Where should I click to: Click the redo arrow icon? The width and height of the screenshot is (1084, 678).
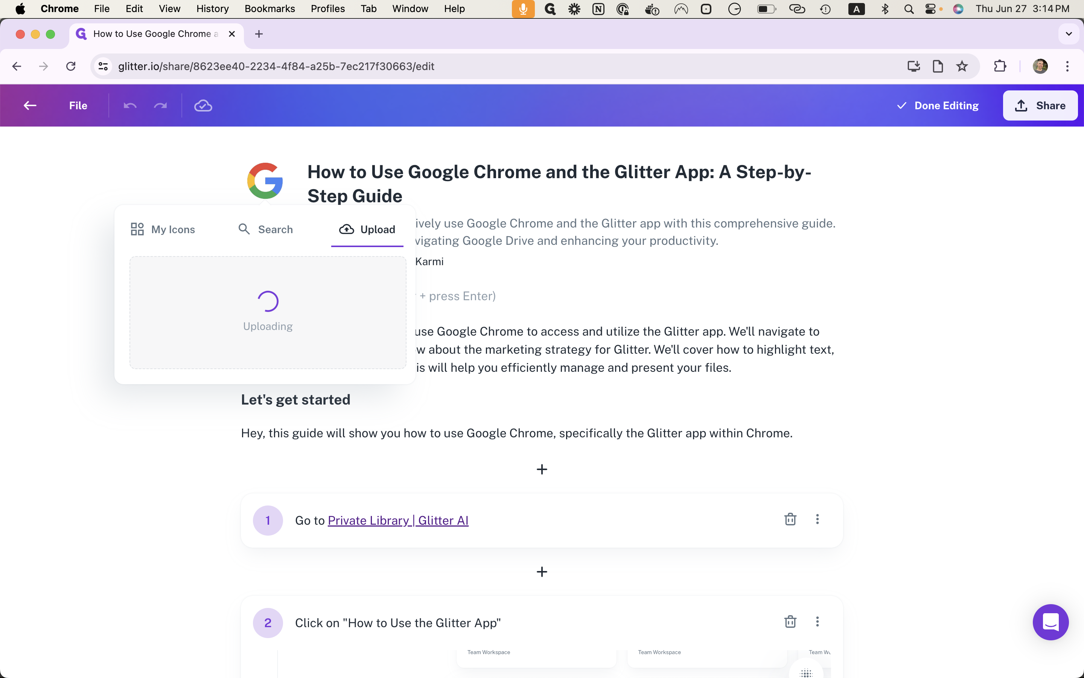pyautogui.click(x=160, y=105)
